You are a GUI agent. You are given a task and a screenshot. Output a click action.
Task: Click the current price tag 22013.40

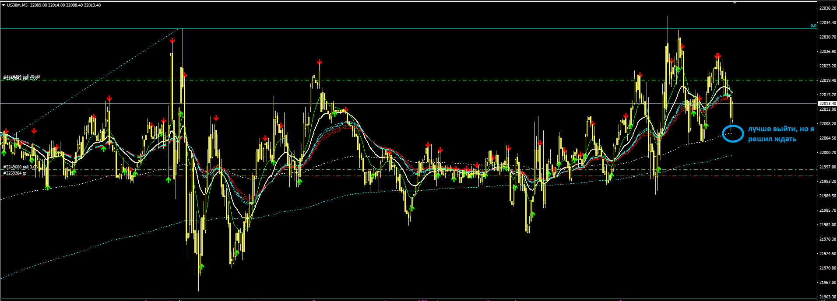coord(827,104)
